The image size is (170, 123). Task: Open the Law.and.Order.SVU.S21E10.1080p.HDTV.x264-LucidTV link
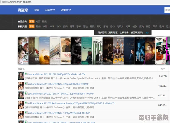pyautogui.click(x=56, y=74)
